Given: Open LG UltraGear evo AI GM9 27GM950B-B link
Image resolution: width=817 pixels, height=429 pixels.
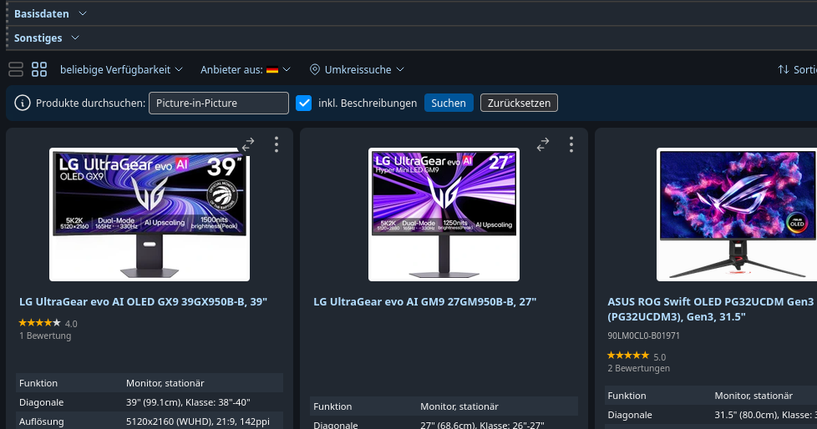Looking at the screenshot, I should [424, 302].
